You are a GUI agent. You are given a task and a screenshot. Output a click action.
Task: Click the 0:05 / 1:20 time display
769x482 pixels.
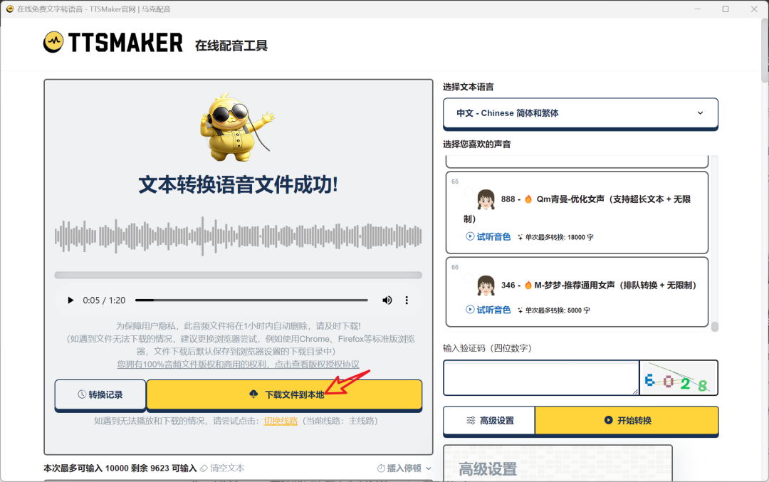104,300
